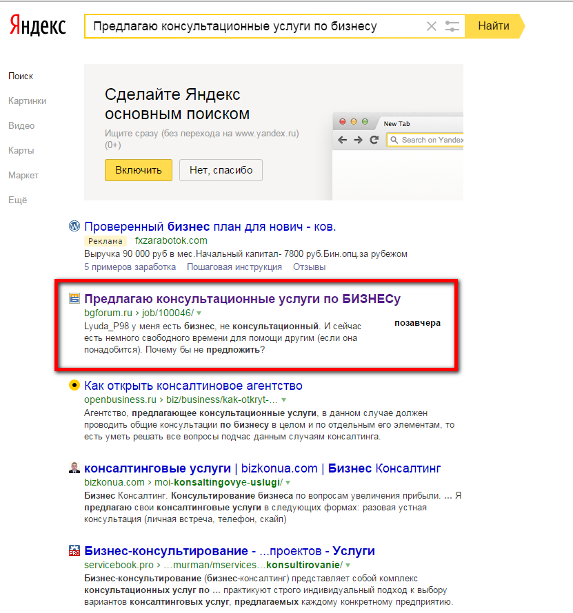Image resolution: width=573 pixels, height=613 pixels.
Task: Select the Поиск sidebar item
Action: pos(21,76)
